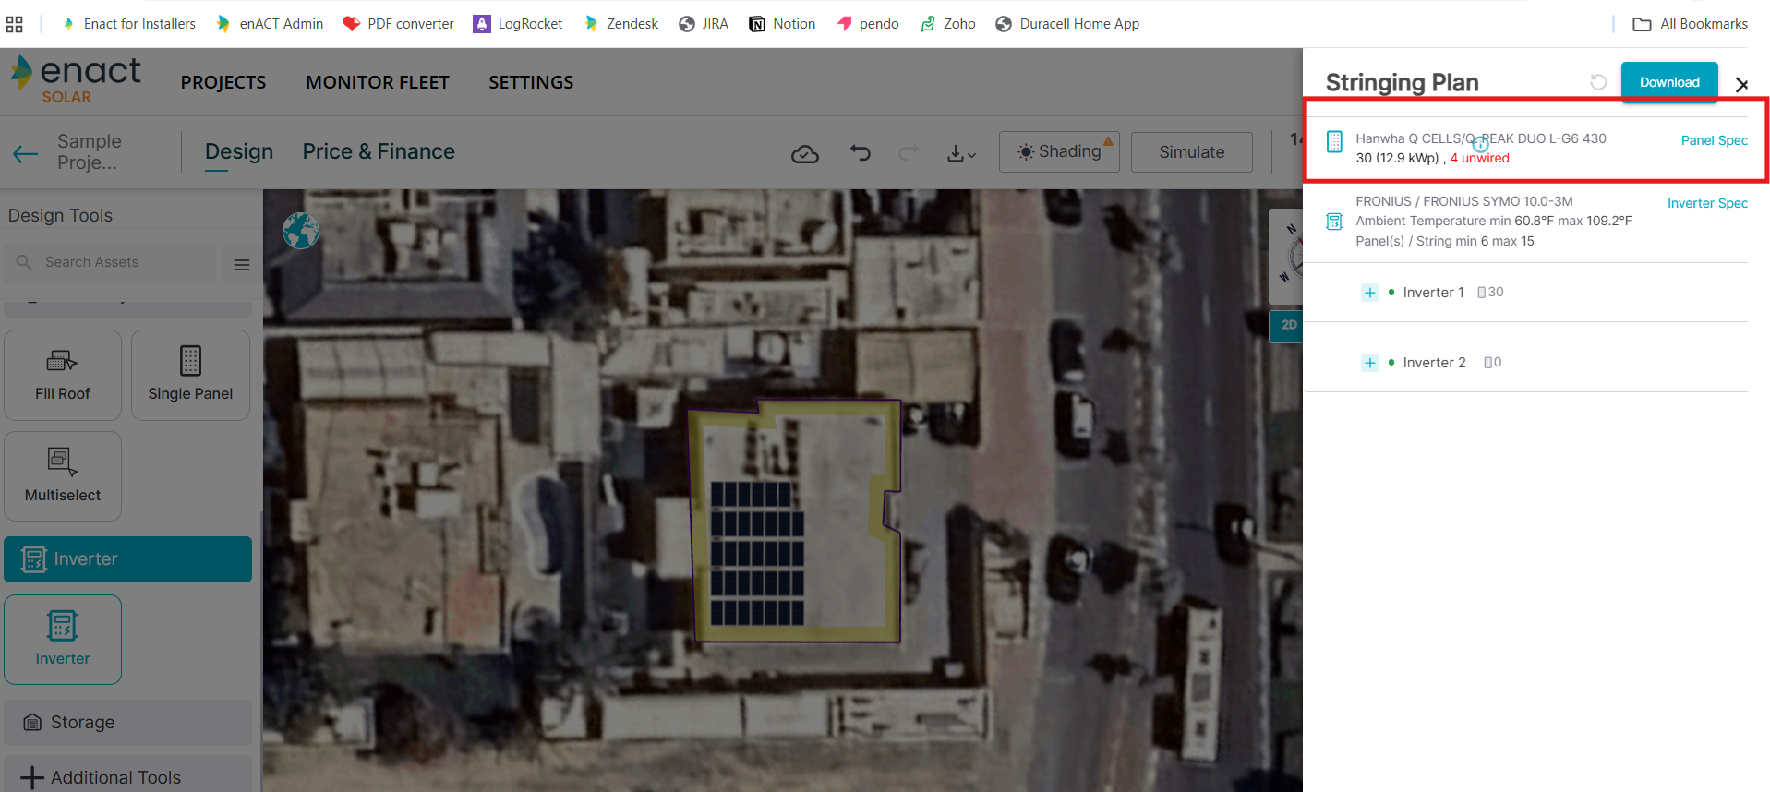Screen dimensions: 1770x792
Task: Click the solar panel module icon
Action: click(1334, 141)
